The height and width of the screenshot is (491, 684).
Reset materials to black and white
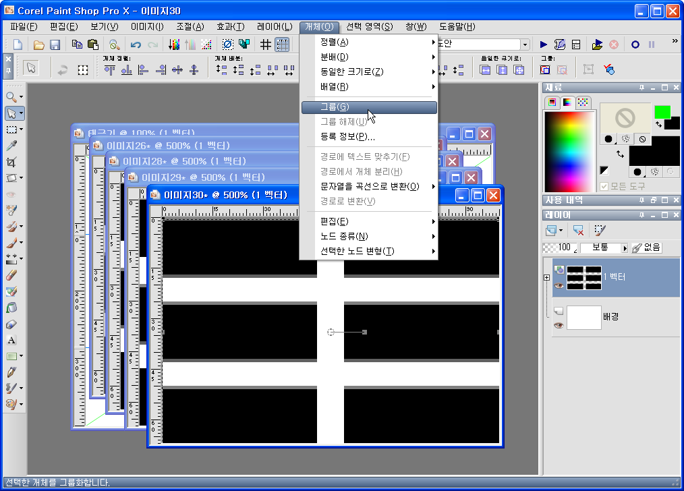[604, 171]
